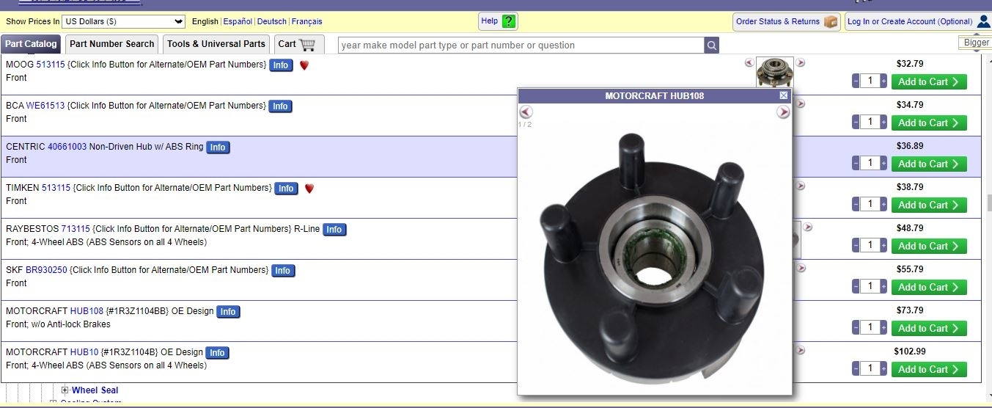Click Info button on the RAYBESTOS row
992x408 pixels.
(x=334, y=230)
